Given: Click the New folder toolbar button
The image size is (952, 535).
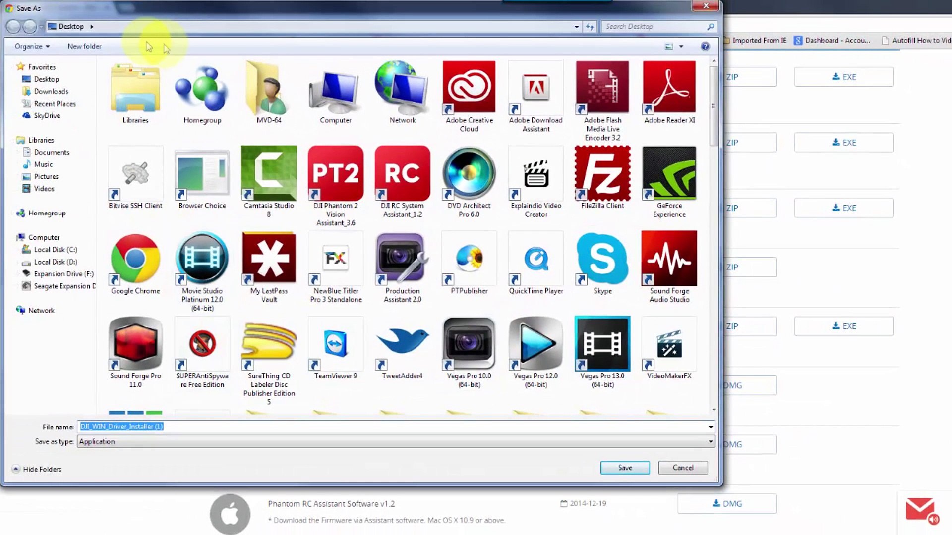Looking at the screenshot, I should click(x=84, y=46).
